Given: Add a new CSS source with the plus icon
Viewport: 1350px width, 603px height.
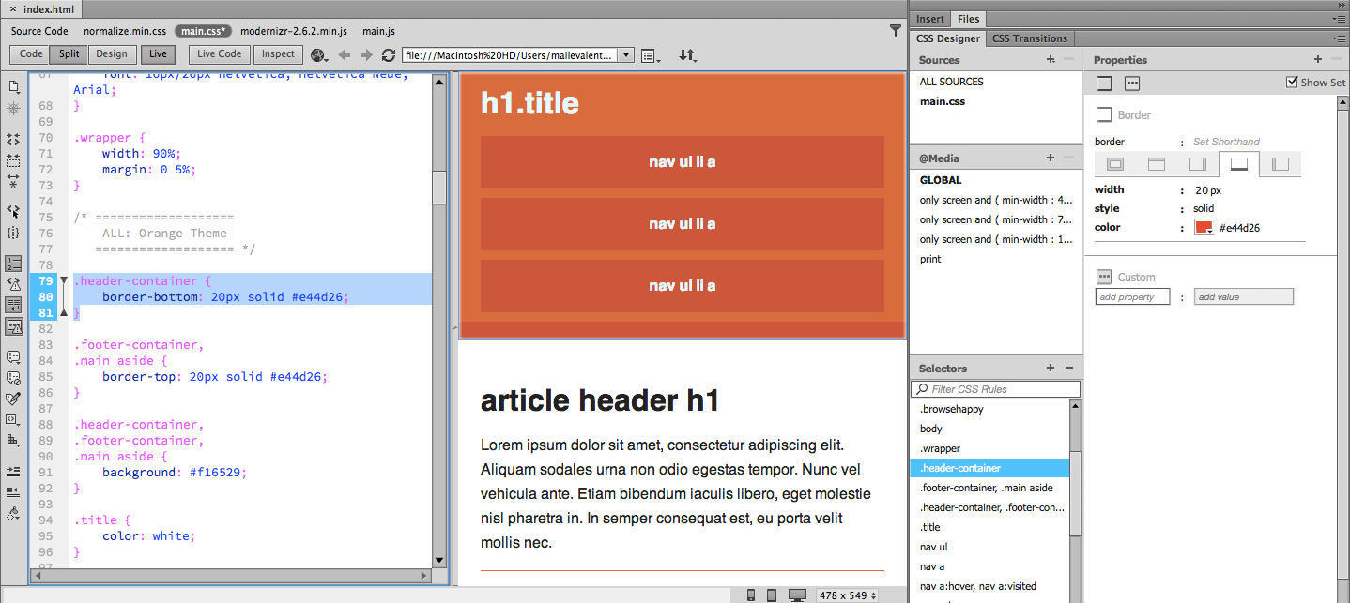Looking at the screenshot, I should (x=1050, y=59).
